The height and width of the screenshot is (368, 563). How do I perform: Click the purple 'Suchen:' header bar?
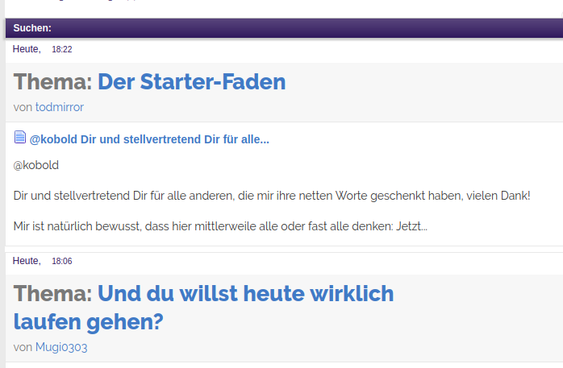(282, 28)
